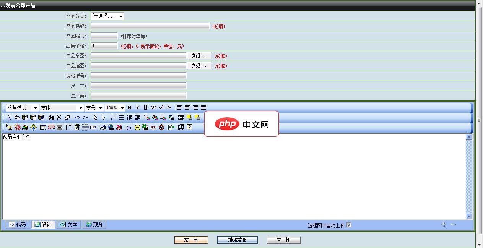Click the 发布 button

pos(191,240)
